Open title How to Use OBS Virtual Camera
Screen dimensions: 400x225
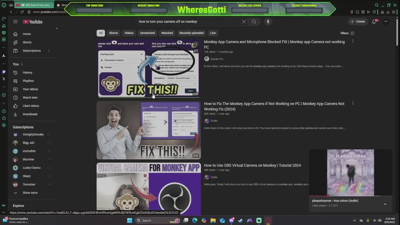click(252, 165)
